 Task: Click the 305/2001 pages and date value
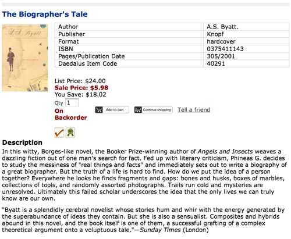[221, 56]
